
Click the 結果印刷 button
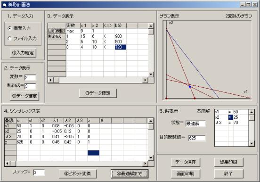pos(228,162)
